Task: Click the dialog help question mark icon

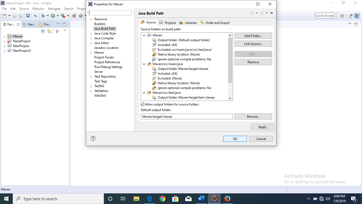Action: [93, 138]
